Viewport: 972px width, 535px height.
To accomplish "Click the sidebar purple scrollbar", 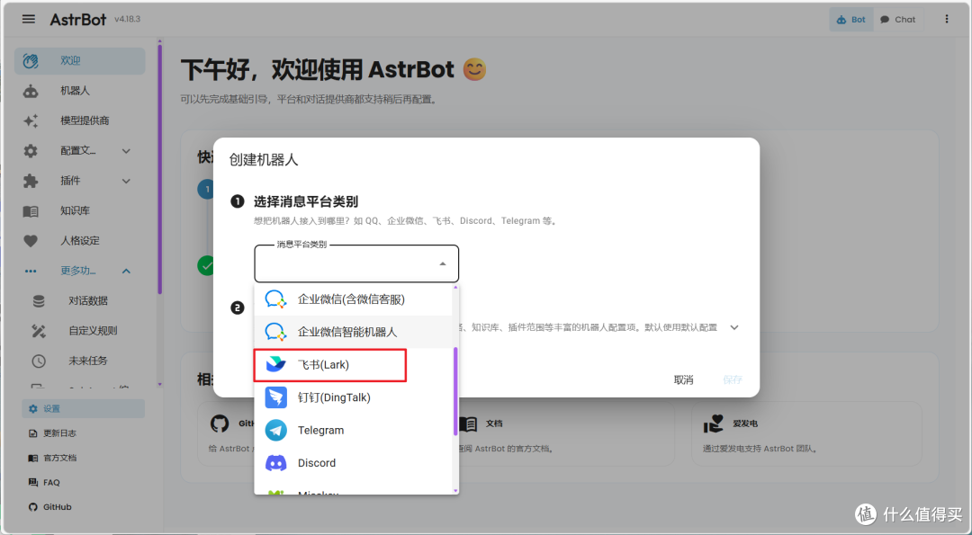I will 159,168.
